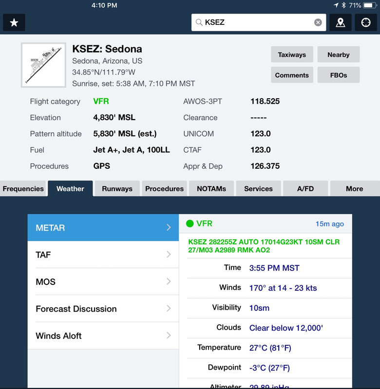Open the Winds Aloft row

click(x=103, y=336)
